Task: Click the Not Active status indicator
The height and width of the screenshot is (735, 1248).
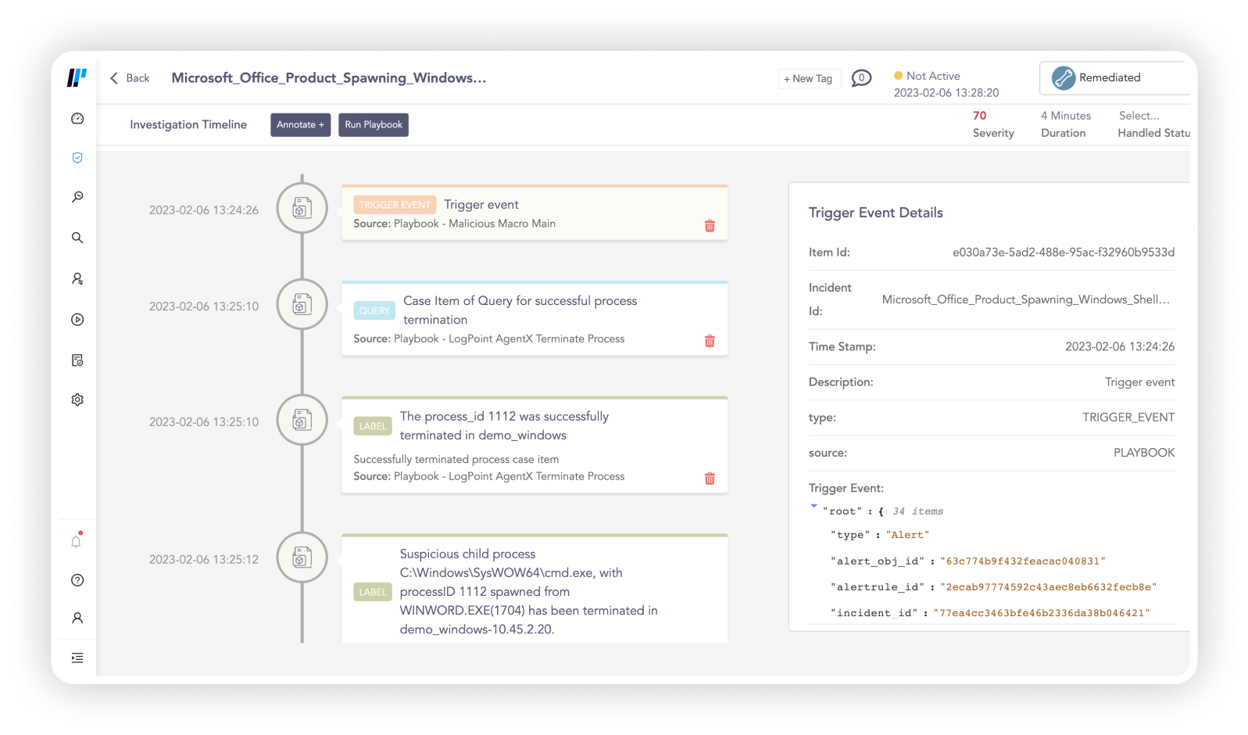Action: point(927,76)
